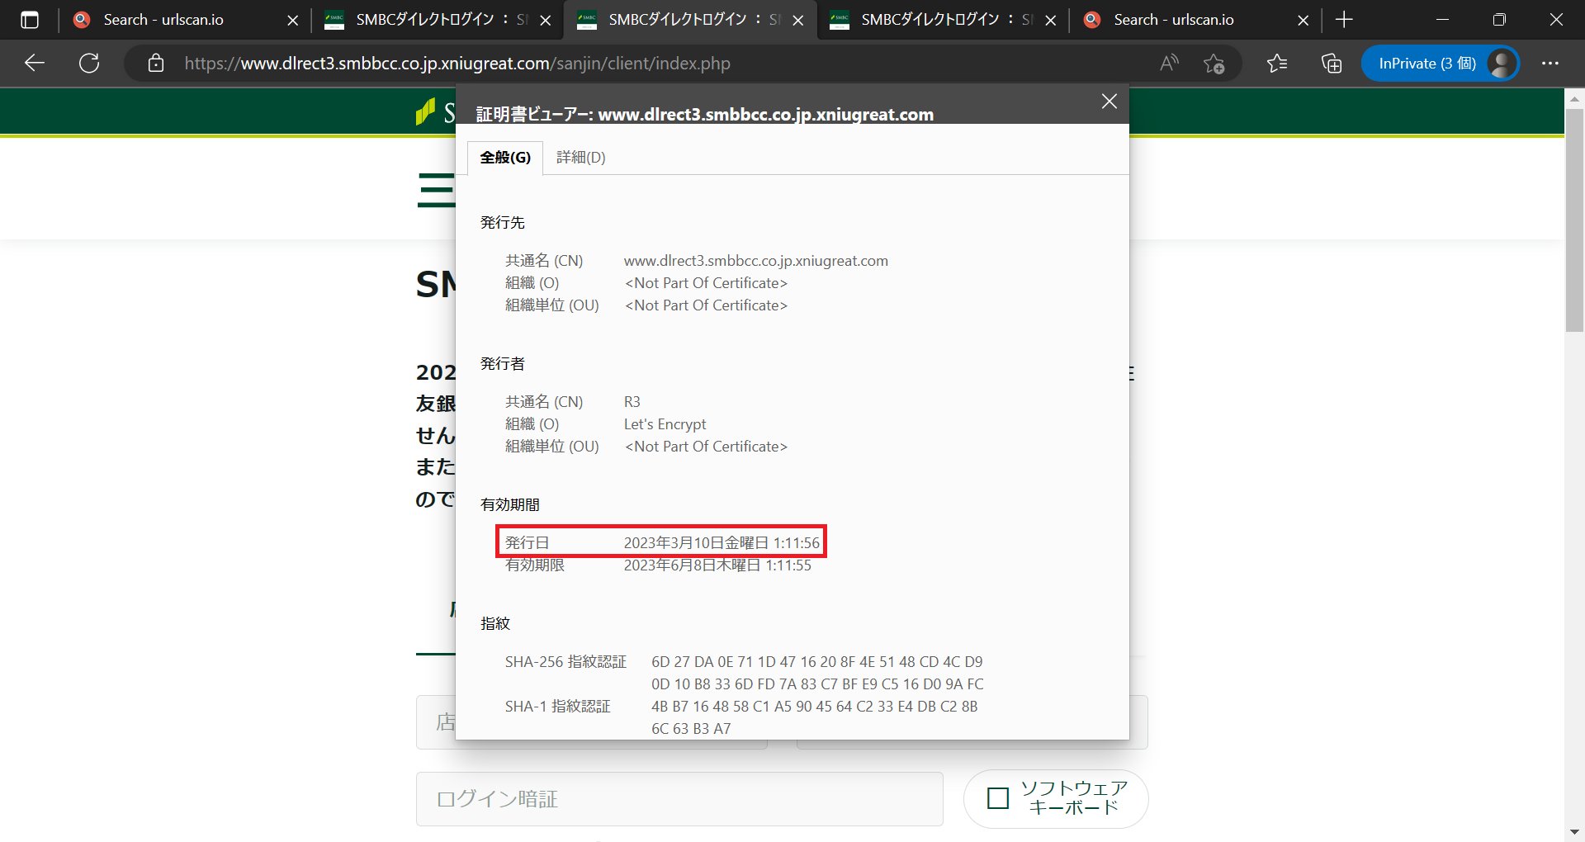
Task: Click the page vertical scrollbar thumb
Action: coord(1574,219)
